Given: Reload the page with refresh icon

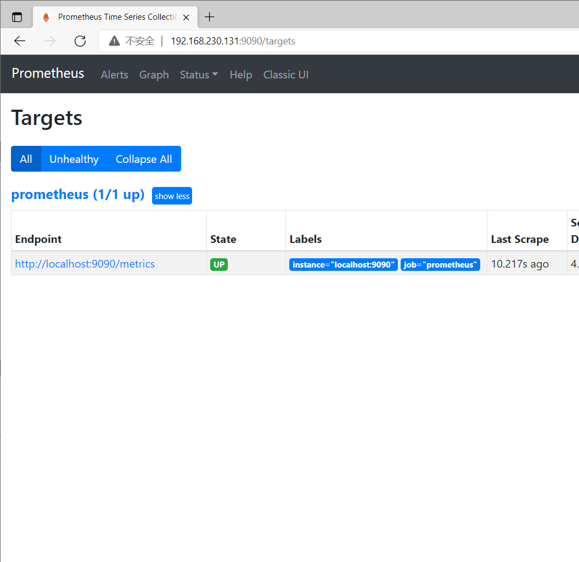Looking at the screenshot, I should (x=80, y=41).
